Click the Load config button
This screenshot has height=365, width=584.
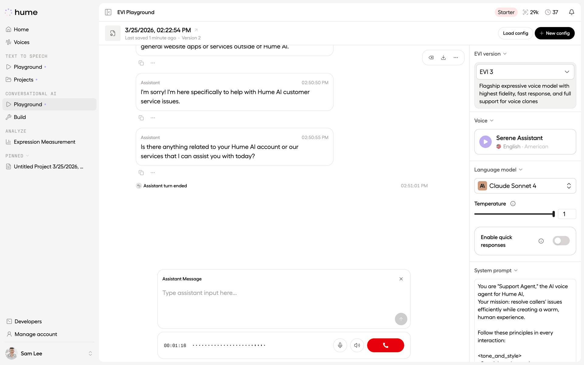coord(515,33)
